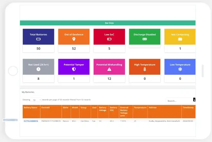Click the Total Batteries battery icon
This screenshot has width=212, height=142.
(38, 39)
